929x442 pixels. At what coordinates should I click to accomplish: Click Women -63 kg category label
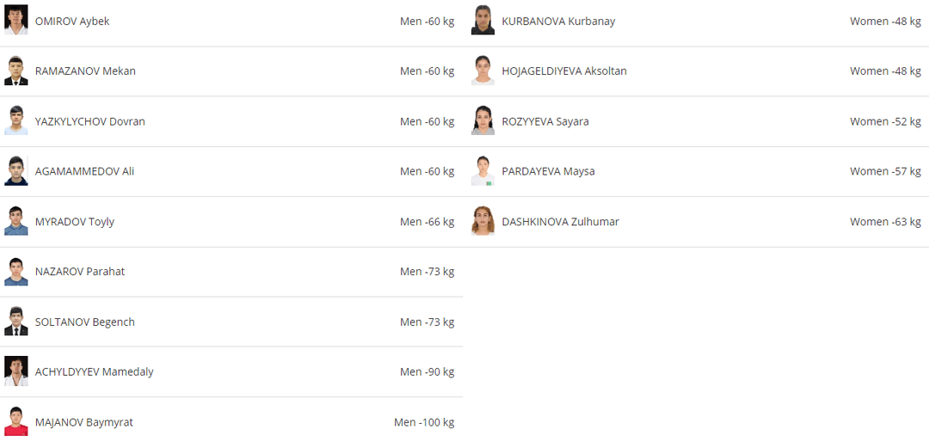tap(885, 222)
